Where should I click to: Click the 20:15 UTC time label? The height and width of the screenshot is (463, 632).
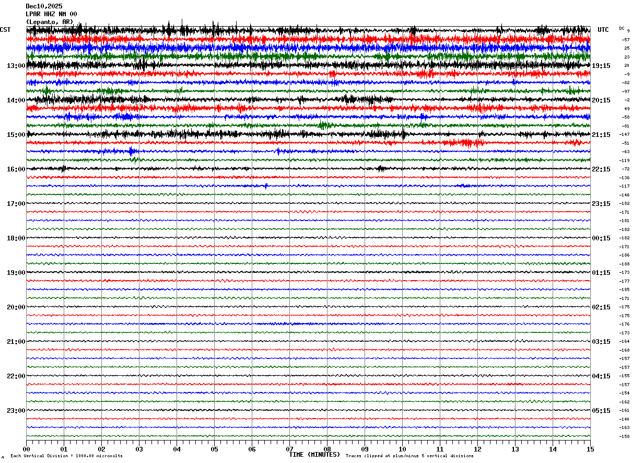[x=601, y=100]
